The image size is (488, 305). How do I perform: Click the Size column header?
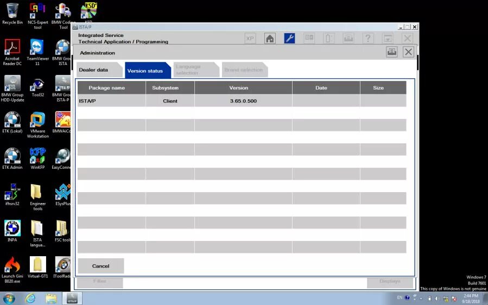coord(383,88)
